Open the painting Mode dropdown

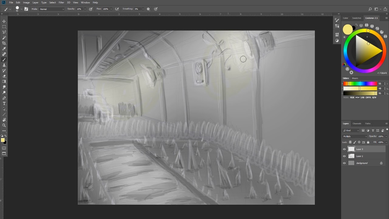coord(52,9)
